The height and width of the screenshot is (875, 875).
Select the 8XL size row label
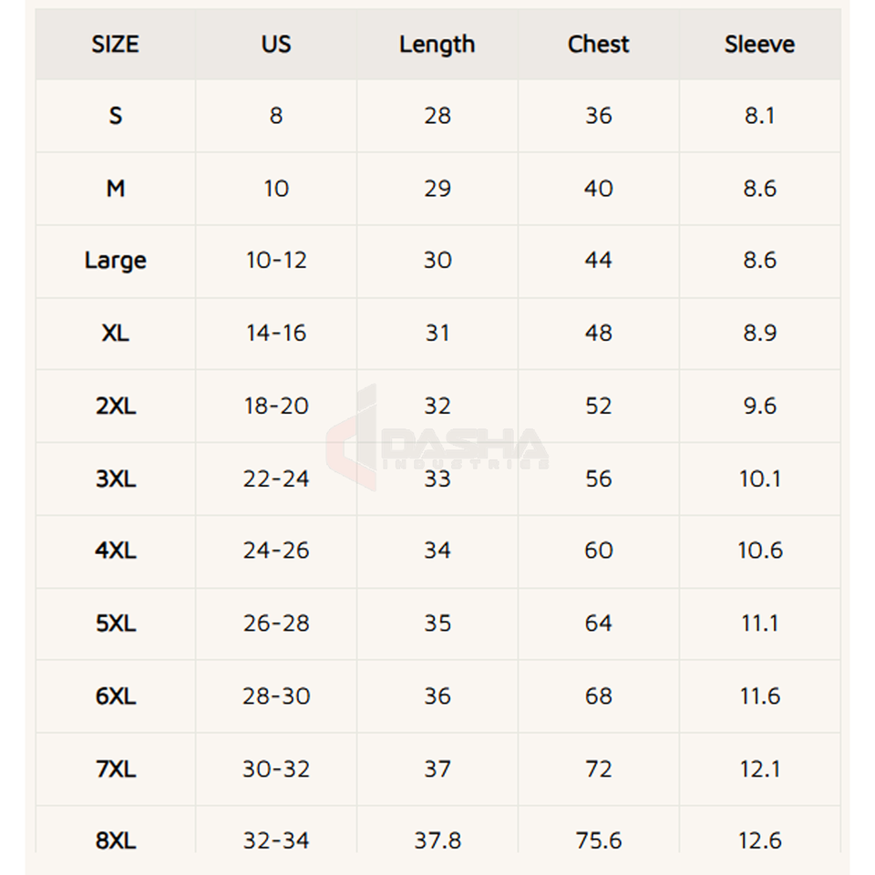[116, 840]
